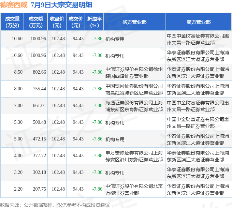The width and height of the screenshot is (232, 208).
Task: Select the 成交量(万股) column header
Action: 12,22
